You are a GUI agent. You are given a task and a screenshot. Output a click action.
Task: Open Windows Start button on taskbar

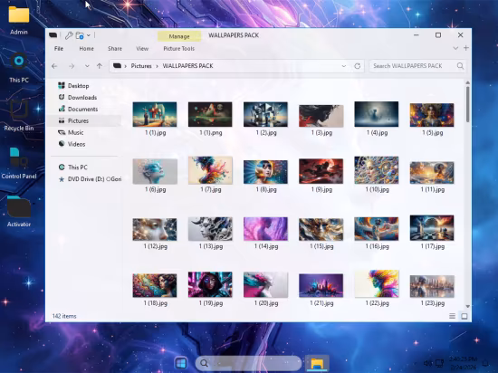[181, 363]
